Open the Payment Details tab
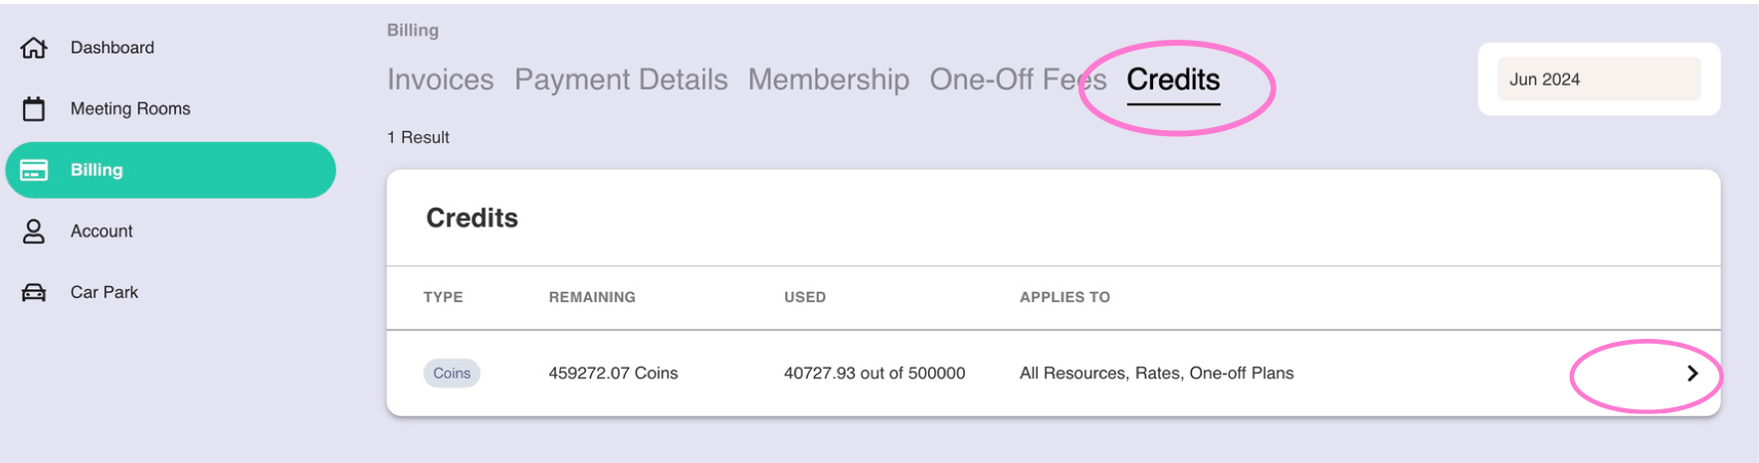This screenshot has height=463, width=1759. (621, 79)
